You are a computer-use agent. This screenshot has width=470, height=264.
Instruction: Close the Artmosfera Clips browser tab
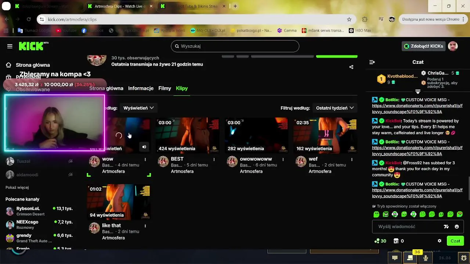coord(151,6)
